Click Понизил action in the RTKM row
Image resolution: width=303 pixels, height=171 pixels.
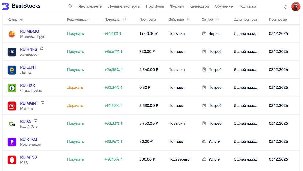176,142
